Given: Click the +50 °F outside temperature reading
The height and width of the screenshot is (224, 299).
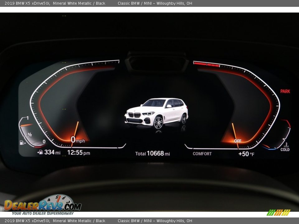Looking at the screenshot, I should click(x=246, y=154).
